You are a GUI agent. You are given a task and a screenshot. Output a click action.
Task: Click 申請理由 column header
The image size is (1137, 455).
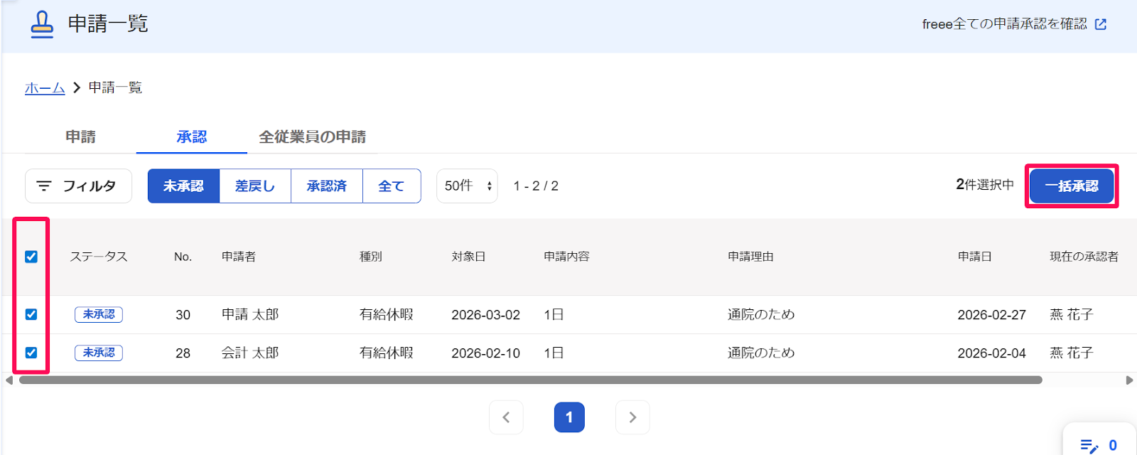click(x=751, y=257)
